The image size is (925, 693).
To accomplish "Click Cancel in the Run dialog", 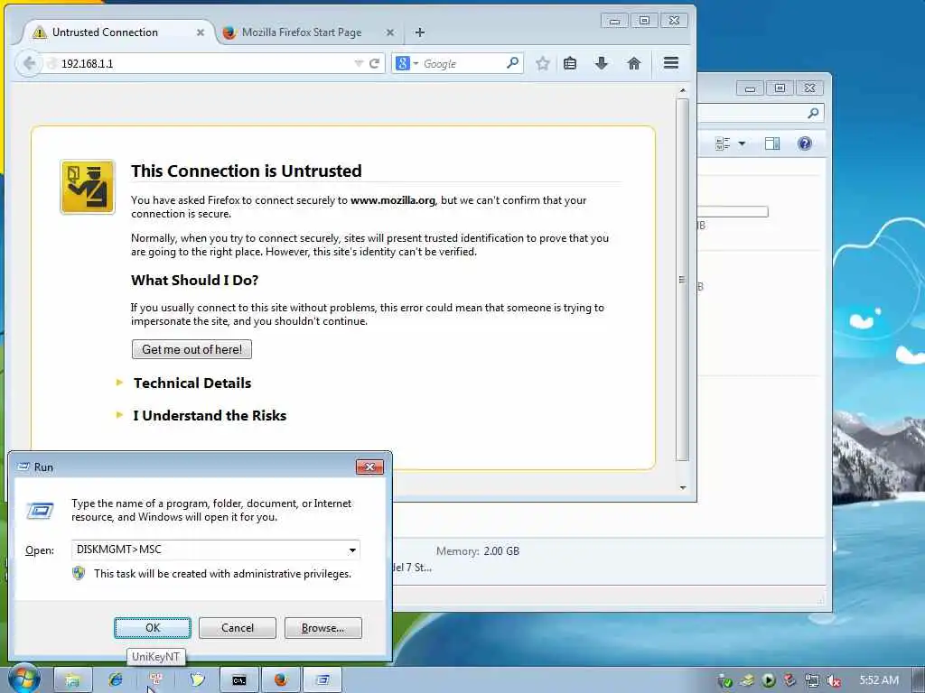I will tap(238, 628).
